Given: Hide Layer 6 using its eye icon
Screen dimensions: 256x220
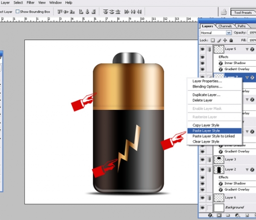Looking at the screenshot, I should point(202,198).
